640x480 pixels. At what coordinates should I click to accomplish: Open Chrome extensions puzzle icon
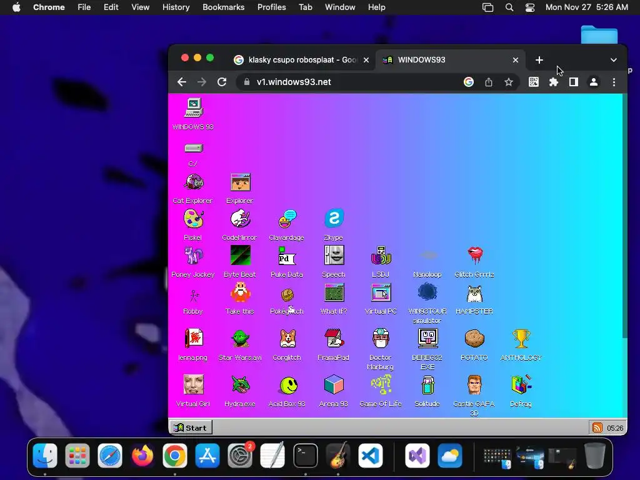[554, 82]
